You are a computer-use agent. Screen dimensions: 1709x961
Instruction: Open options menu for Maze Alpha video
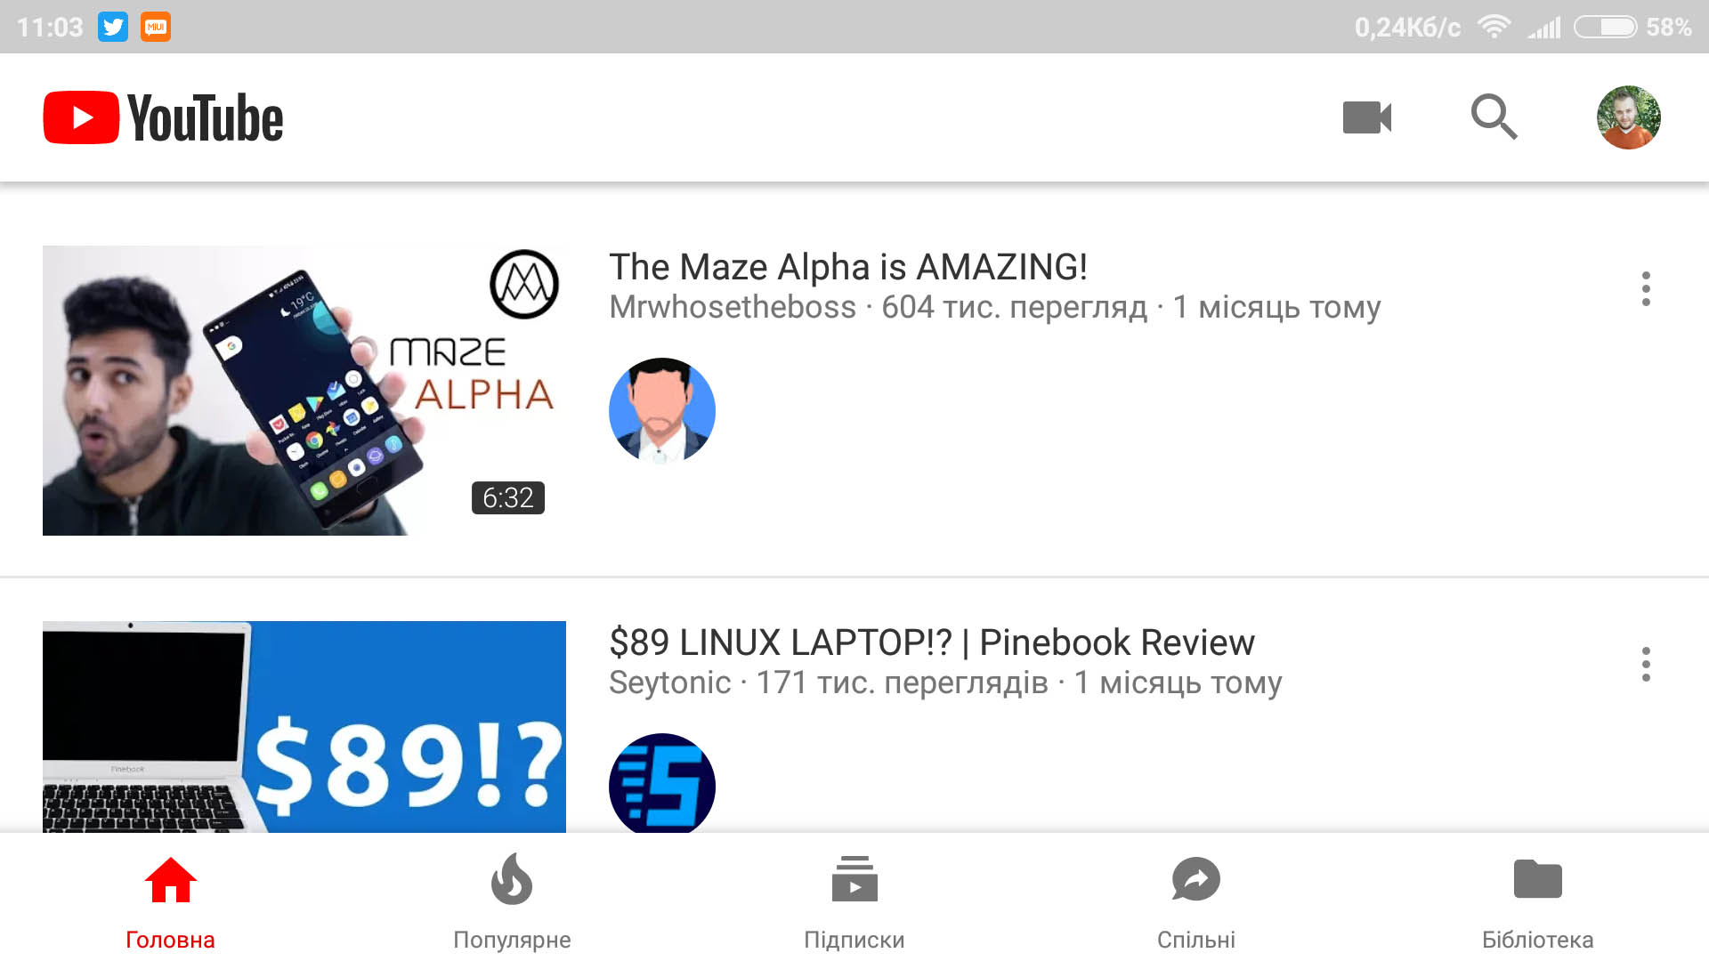tap(1646, 289)
